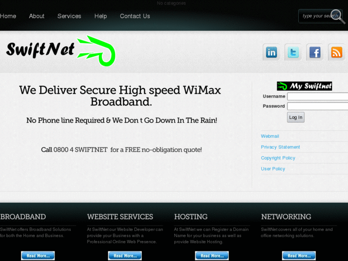Click into the Username field
Image resolution: width=348 pixels, height=261 pixels.
click(317, 96)
